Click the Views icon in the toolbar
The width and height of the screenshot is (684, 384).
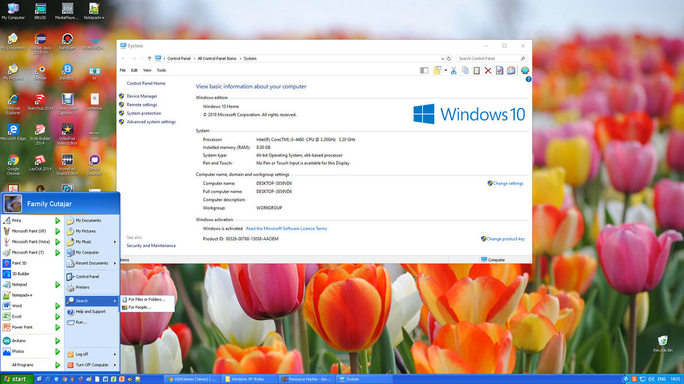[424, 70]
